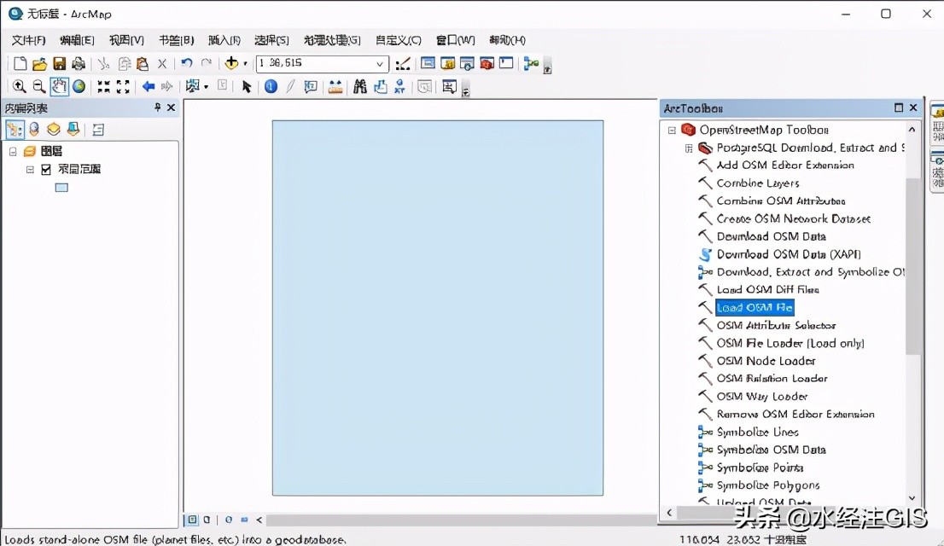Click the layer's light blue symbol swatch
Screen dimensions: 944x546
click(61, 188)
